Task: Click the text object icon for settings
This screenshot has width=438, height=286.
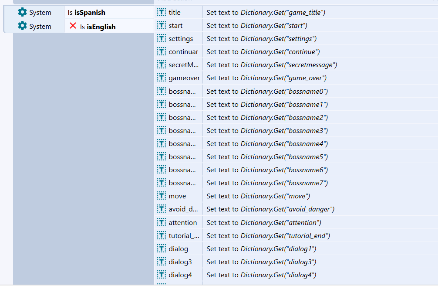Action: (x=162, y=38)
